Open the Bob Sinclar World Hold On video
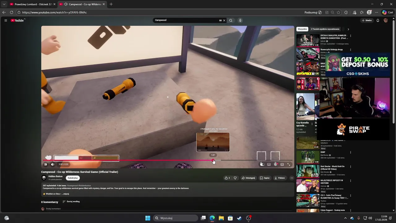 pos(308,171)
